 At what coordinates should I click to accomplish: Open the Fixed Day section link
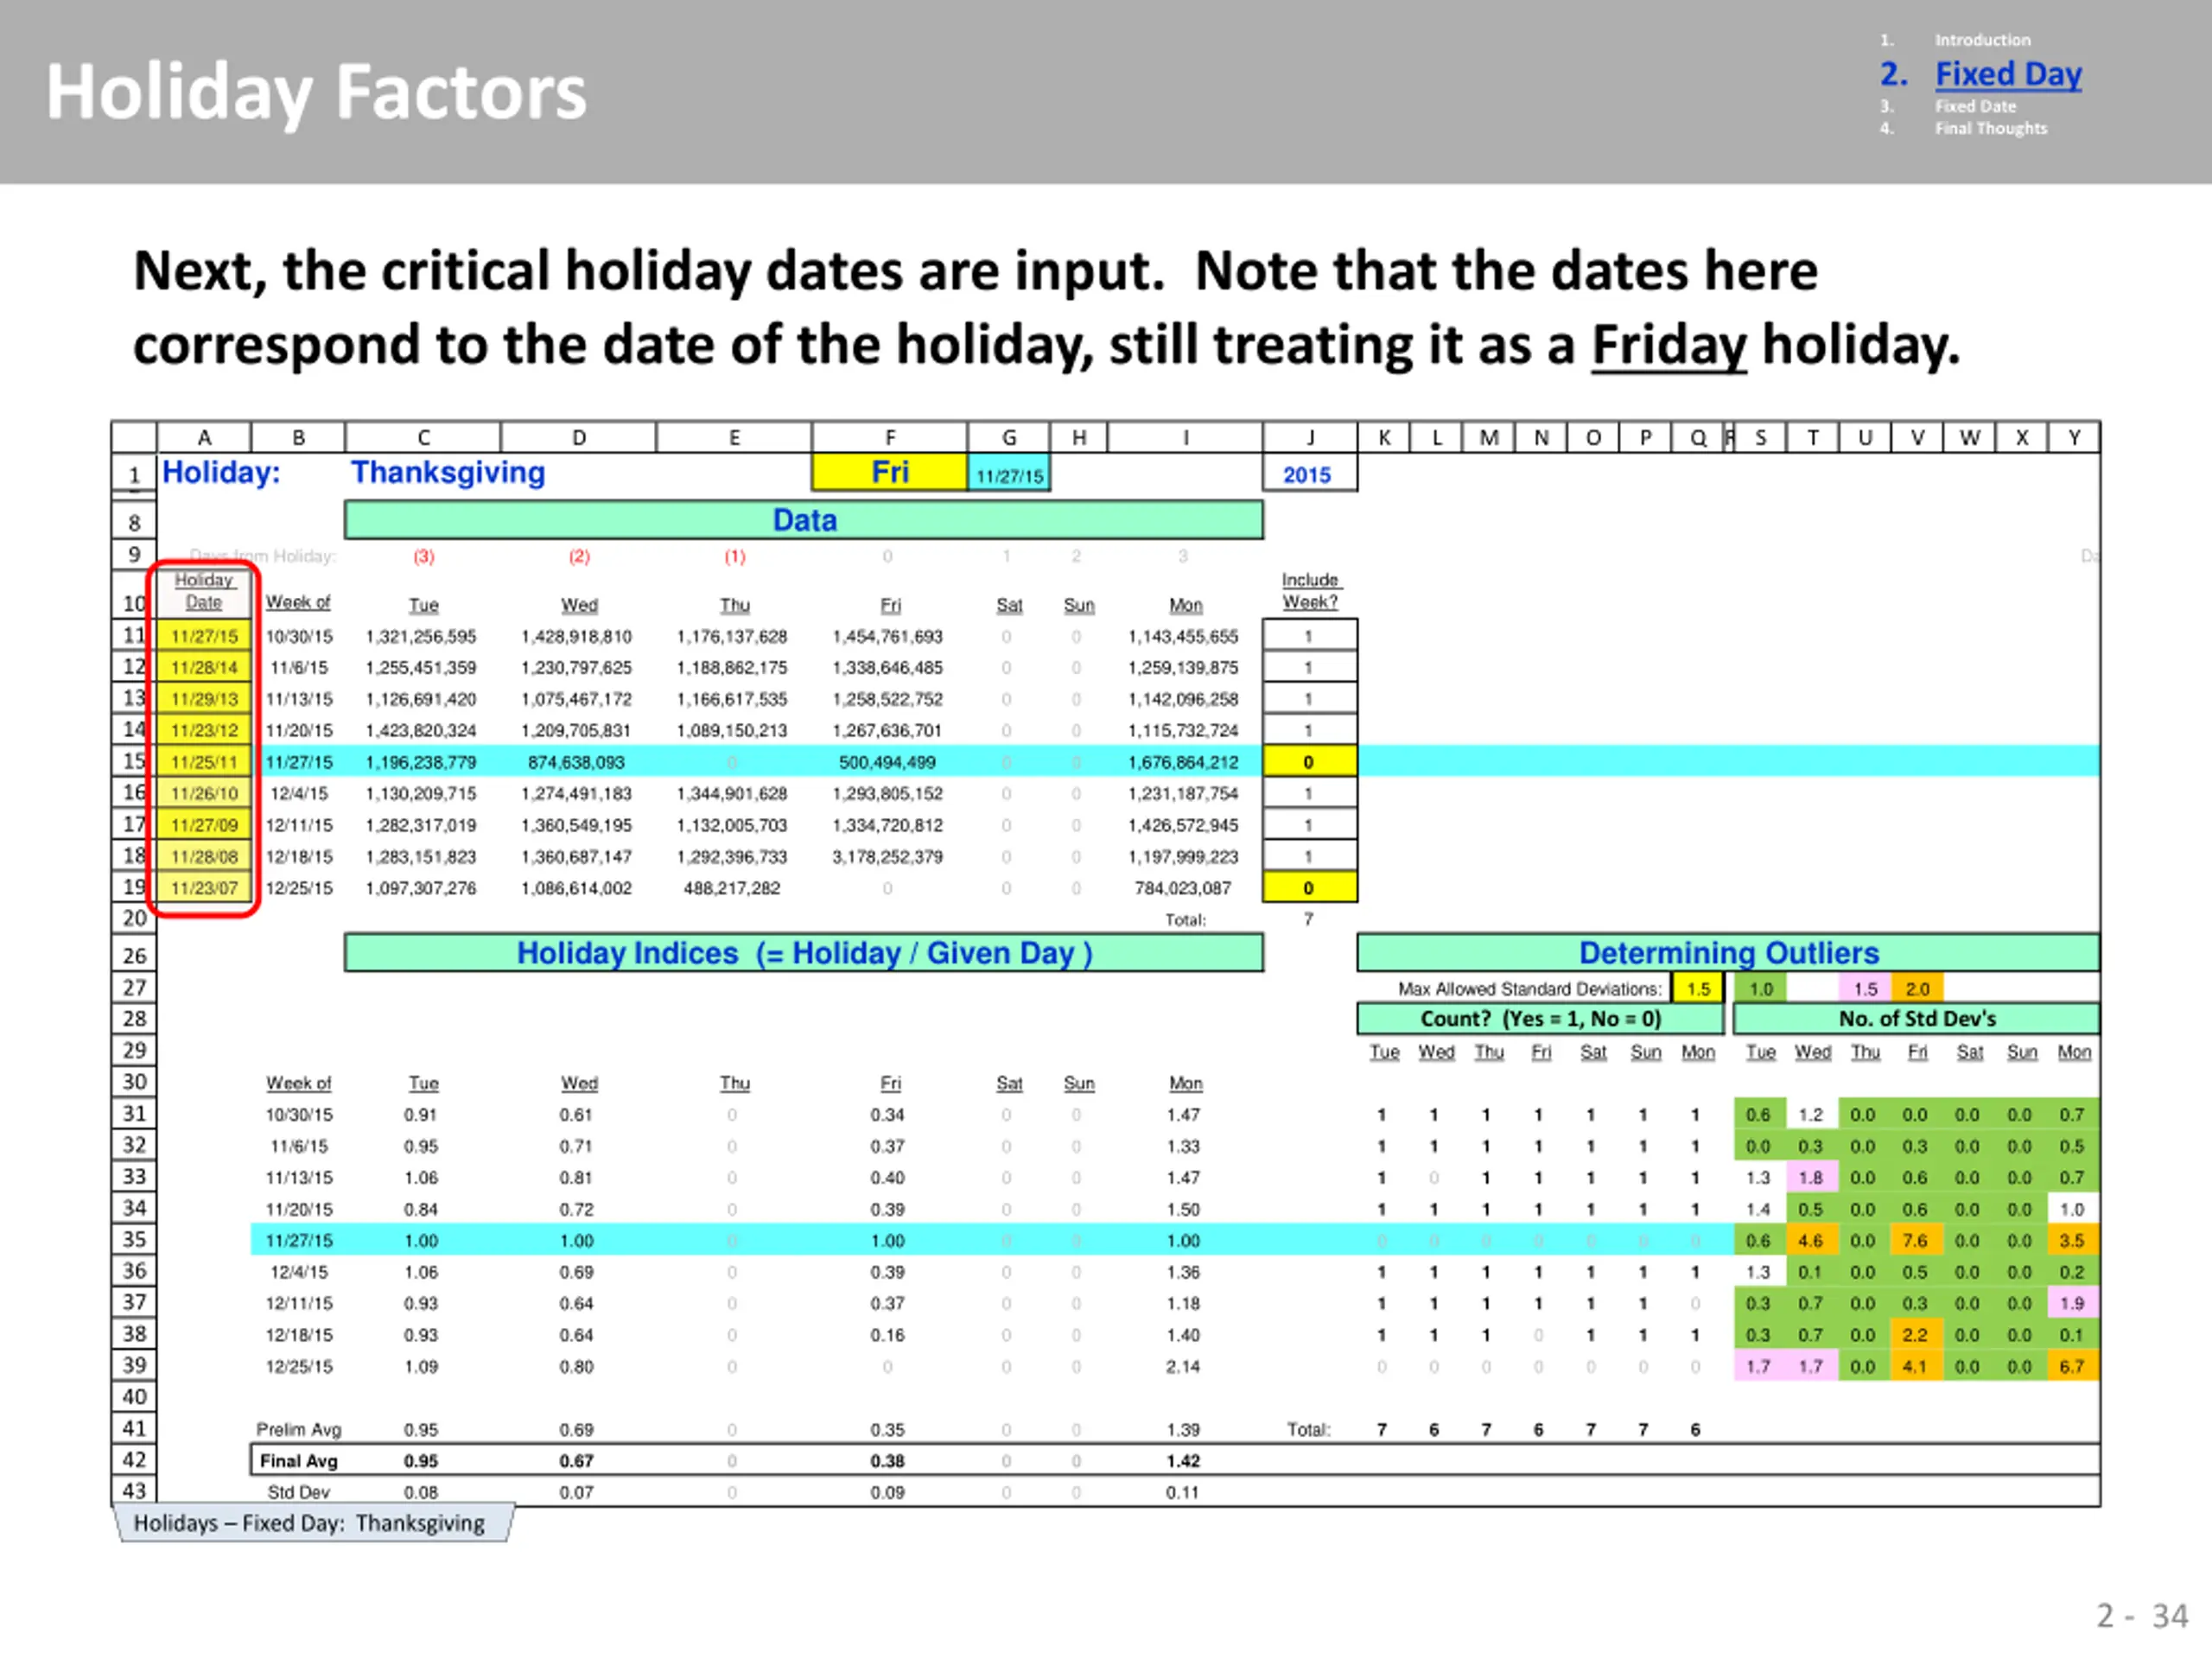pos(2008,74)
